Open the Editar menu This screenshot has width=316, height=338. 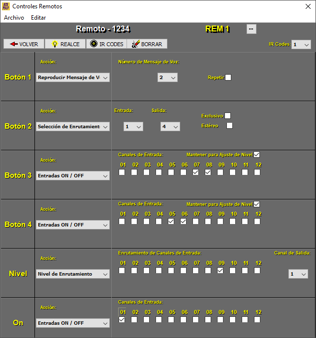click(x=38, y=18)
